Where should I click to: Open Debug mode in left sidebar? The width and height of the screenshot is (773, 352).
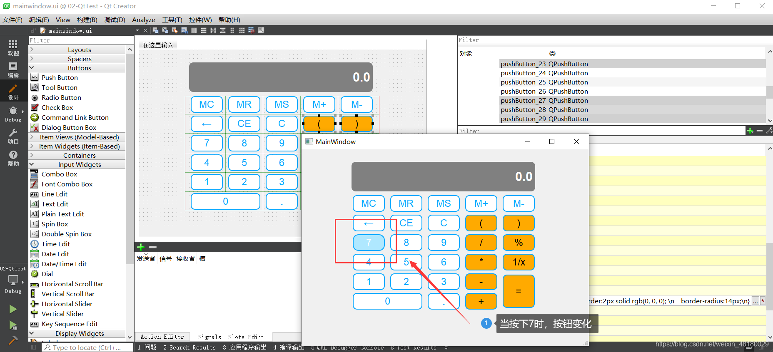(x=13, y=114)
